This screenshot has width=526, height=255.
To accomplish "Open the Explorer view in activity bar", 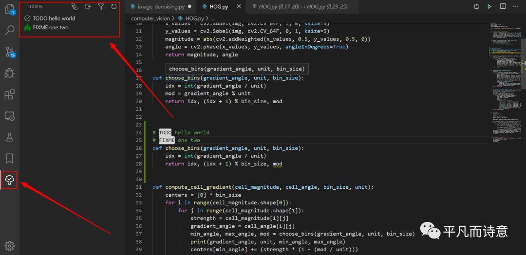I will click(x=9, y=9).
